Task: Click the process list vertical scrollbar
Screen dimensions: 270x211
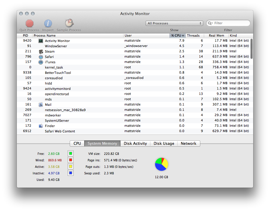Action: pyautogui.click(x=251, y=49)
